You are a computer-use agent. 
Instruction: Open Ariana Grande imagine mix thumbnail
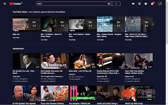pyautogui.click(x=111, y=24)
